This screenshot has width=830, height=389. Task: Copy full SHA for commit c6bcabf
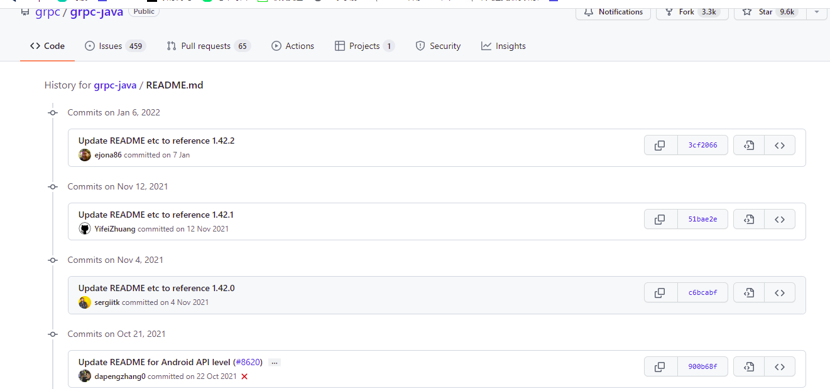(660, 293)
